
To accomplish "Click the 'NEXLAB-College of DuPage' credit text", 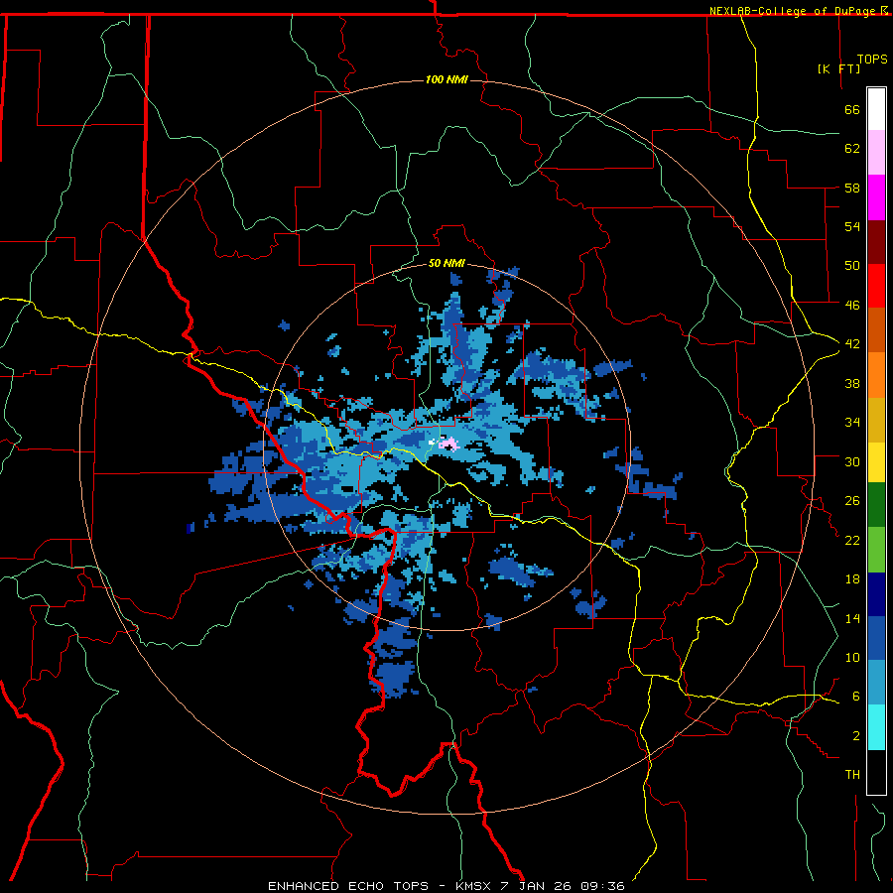I will click(x=794, y=11).
